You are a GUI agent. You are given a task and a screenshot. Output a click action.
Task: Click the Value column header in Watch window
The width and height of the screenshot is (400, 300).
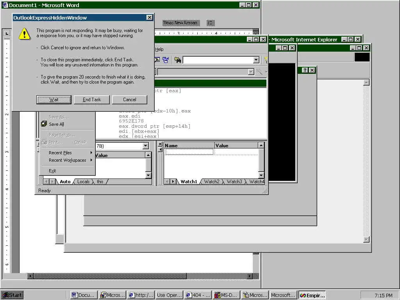pyautogui.click(x=236, y=145)
